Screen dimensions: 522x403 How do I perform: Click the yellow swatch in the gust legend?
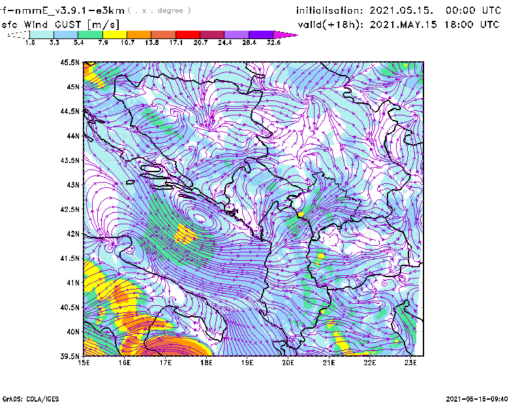click(114, 35)
